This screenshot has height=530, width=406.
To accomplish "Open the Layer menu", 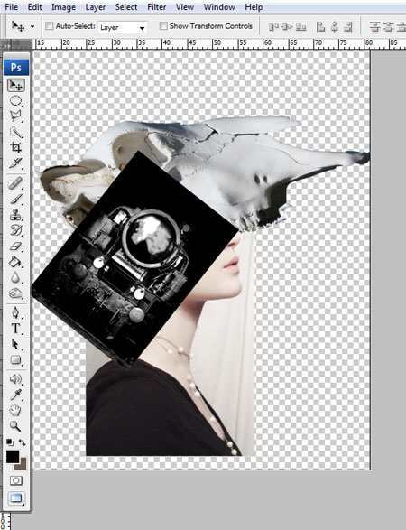I will coord(96,6).
